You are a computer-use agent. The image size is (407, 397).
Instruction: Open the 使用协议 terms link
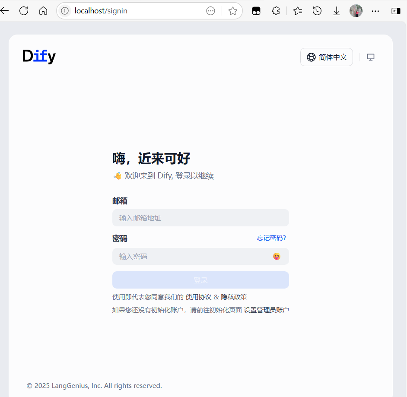click(198, 297)
